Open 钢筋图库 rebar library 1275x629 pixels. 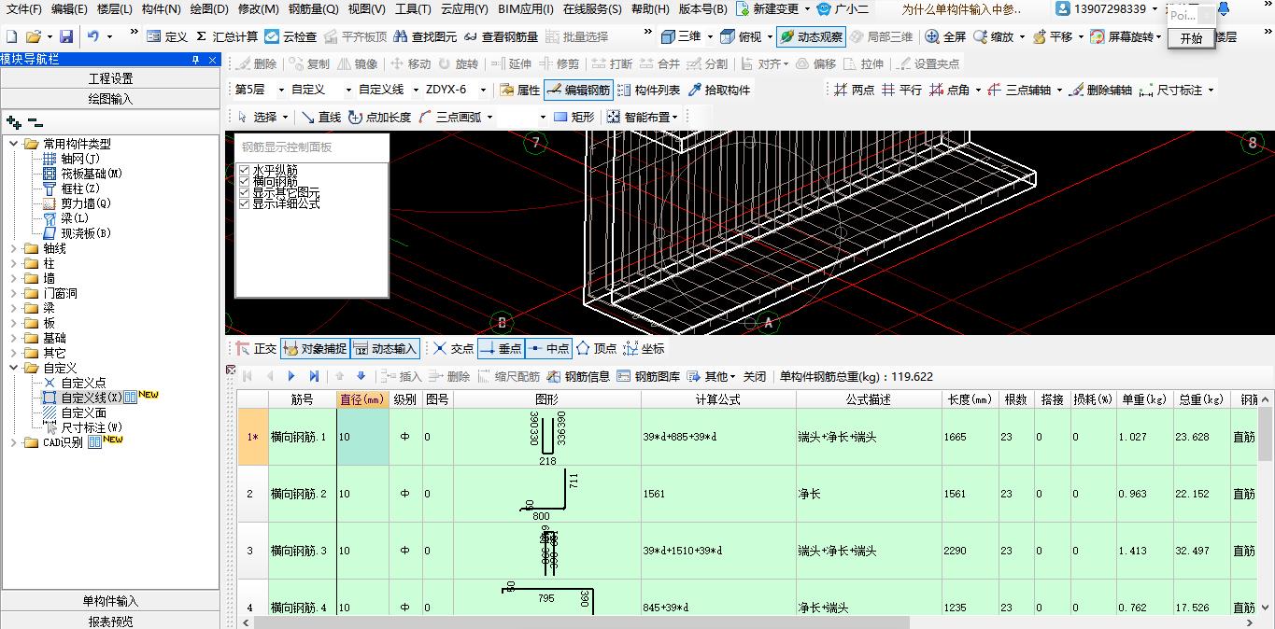(x=648, y=376)
